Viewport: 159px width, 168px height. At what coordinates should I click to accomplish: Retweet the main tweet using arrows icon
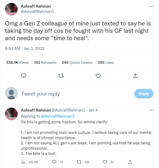pos(61,76)
